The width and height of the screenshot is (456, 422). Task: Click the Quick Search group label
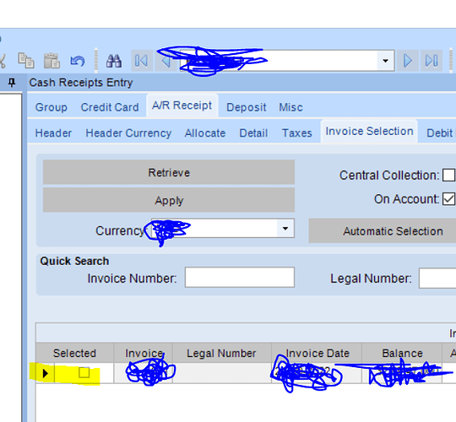point(74,261)
